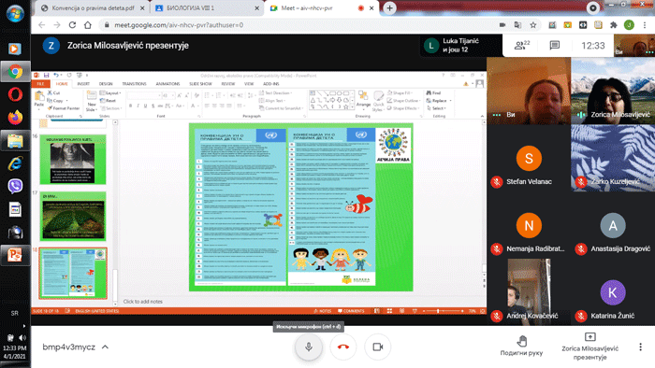Open the ANIMATIONS ribbon tab
The width and height of the screenshot is (655, 368).
167,84
